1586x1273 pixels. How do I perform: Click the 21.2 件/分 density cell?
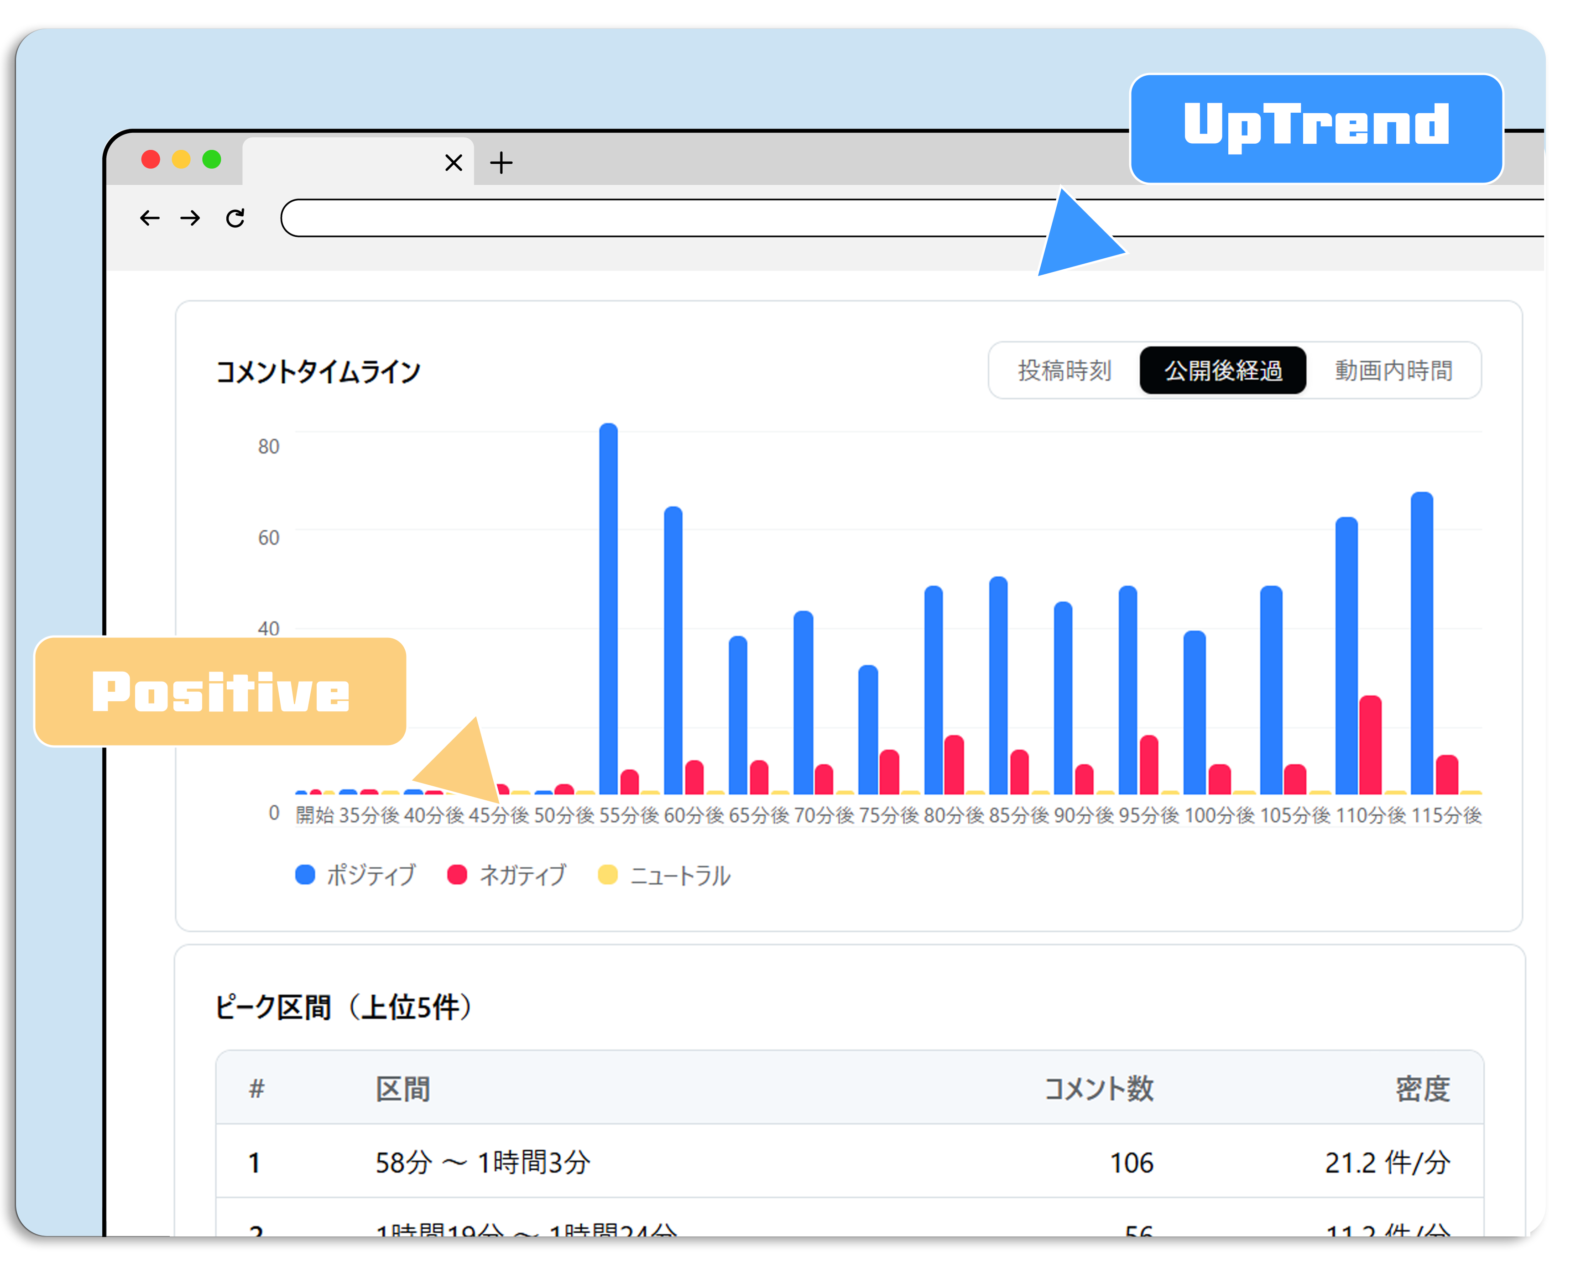pos(1388,1163)
